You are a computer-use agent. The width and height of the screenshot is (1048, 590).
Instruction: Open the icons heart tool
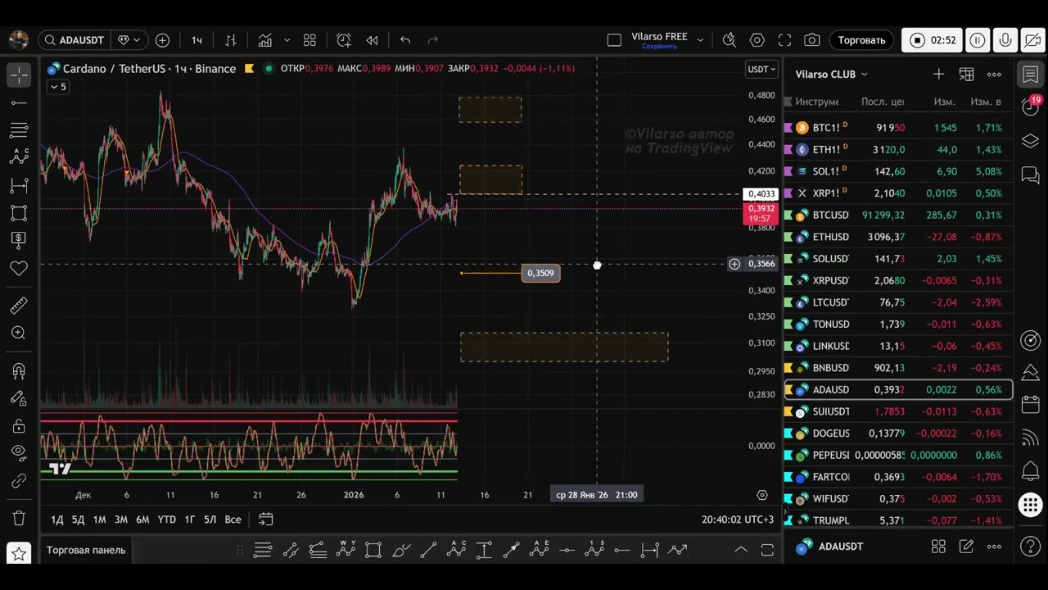click(x=19, y=268)
